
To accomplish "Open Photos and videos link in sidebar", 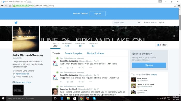I will click(x=23, y=82).
